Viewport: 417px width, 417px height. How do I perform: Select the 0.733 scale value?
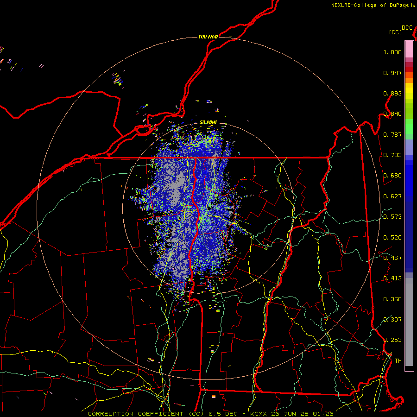[392, 155]
